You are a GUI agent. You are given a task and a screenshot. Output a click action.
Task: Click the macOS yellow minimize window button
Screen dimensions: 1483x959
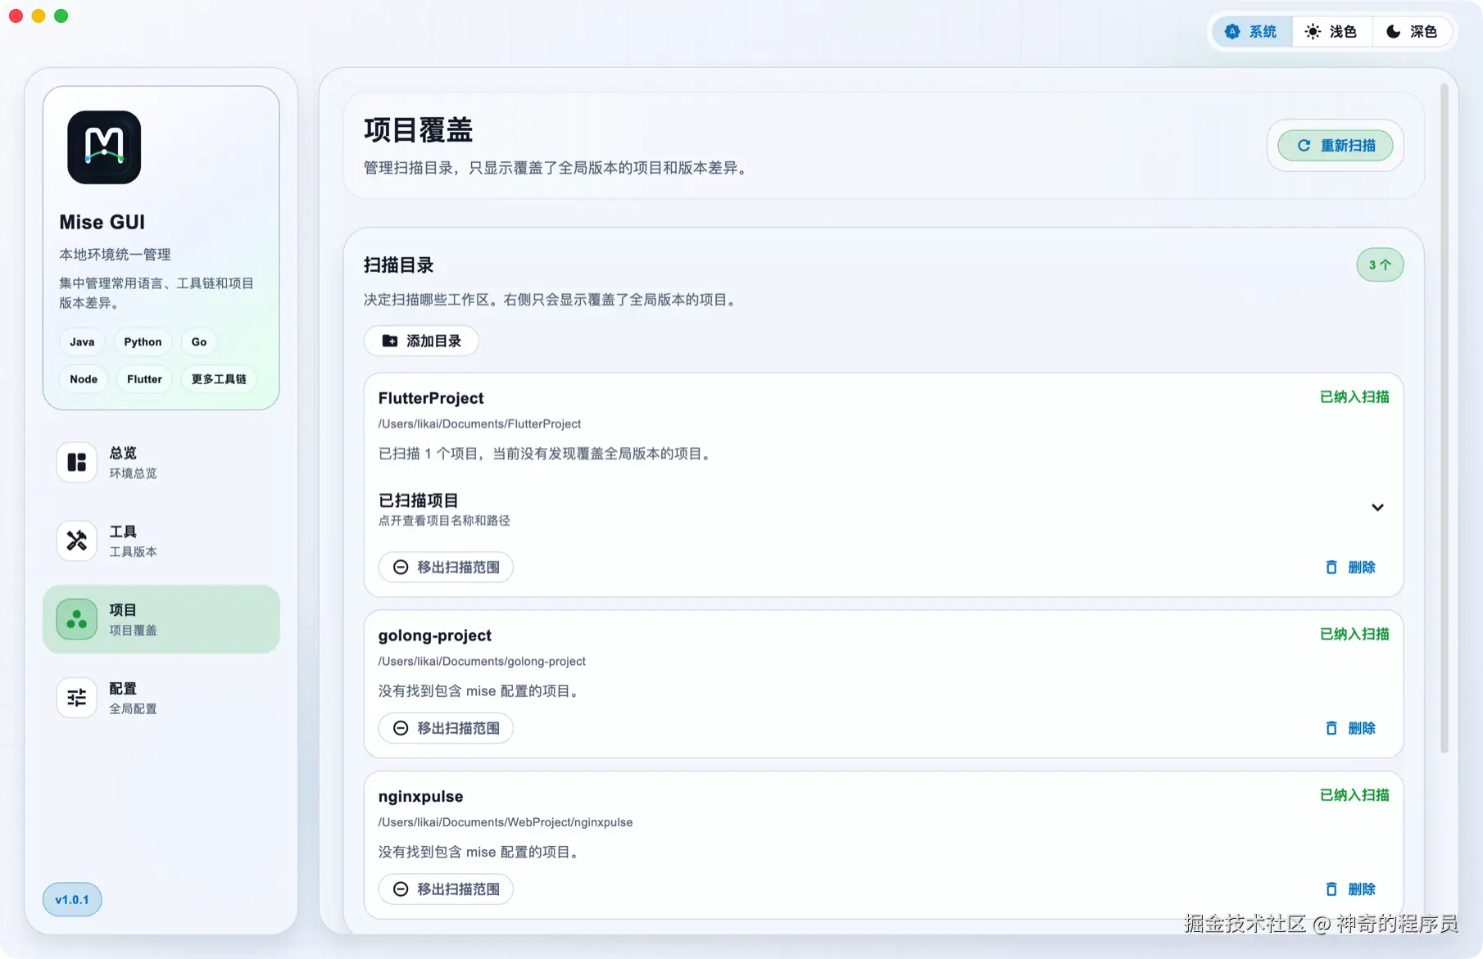tap(39, 16)
